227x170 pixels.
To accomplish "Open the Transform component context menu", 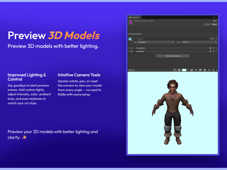I will pyautogui.click(x=216, y=48).
